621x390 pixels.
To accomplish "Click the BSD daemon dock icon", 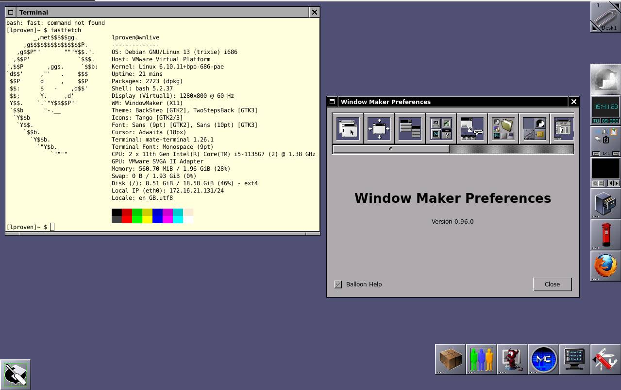I will [x=512, y=359].
